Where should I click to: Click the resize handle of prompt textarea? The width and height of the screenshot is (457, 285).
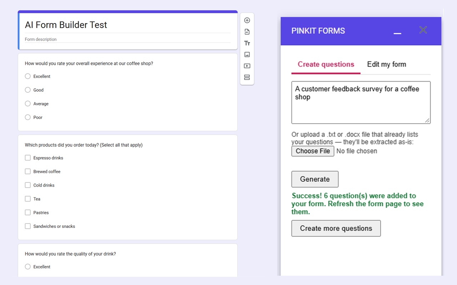[x=427, y=120]
